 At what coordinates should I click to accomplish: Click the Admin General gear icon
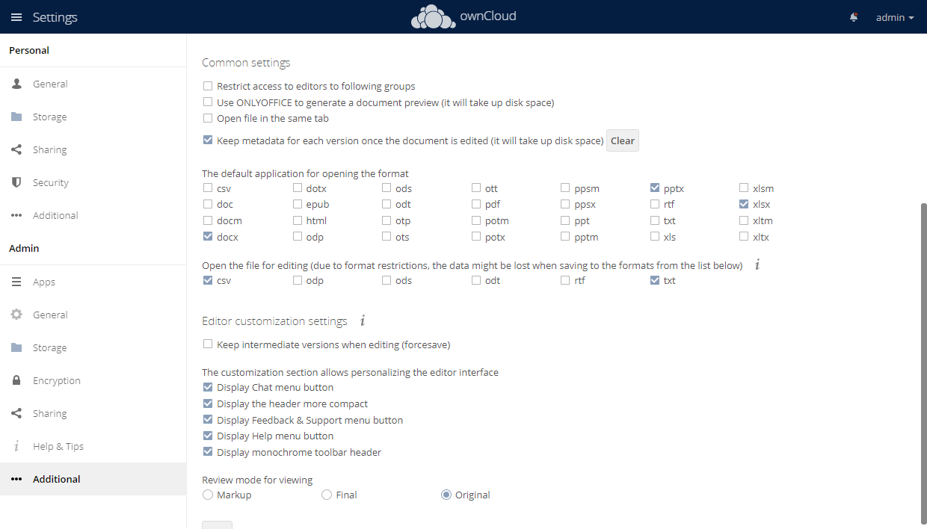pyautogui.click(x=16, y=315)
